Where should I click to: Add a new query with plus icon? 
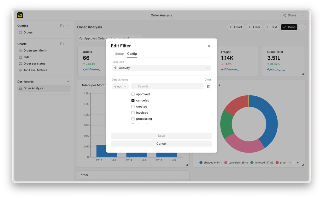coord(68,26)
